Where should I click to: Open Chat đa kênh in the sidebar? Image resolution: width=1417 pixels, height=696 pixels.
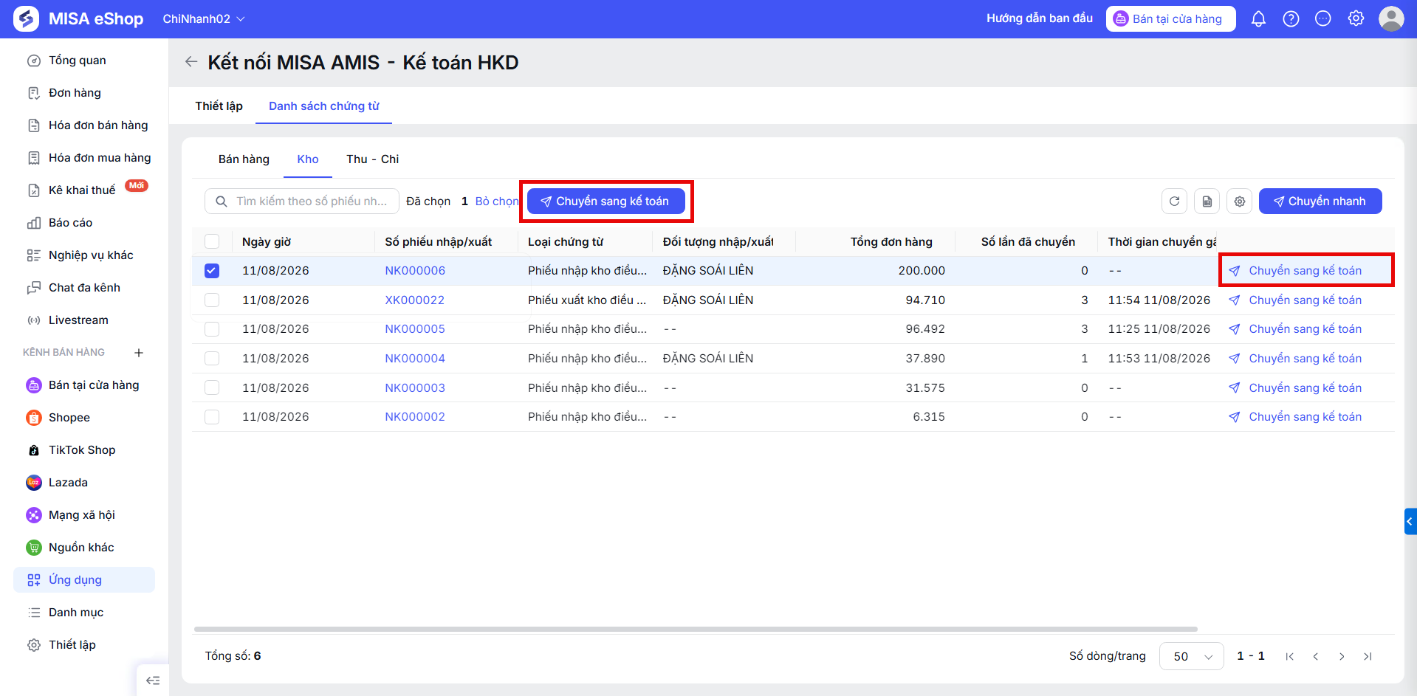click(x=84, y=288)
